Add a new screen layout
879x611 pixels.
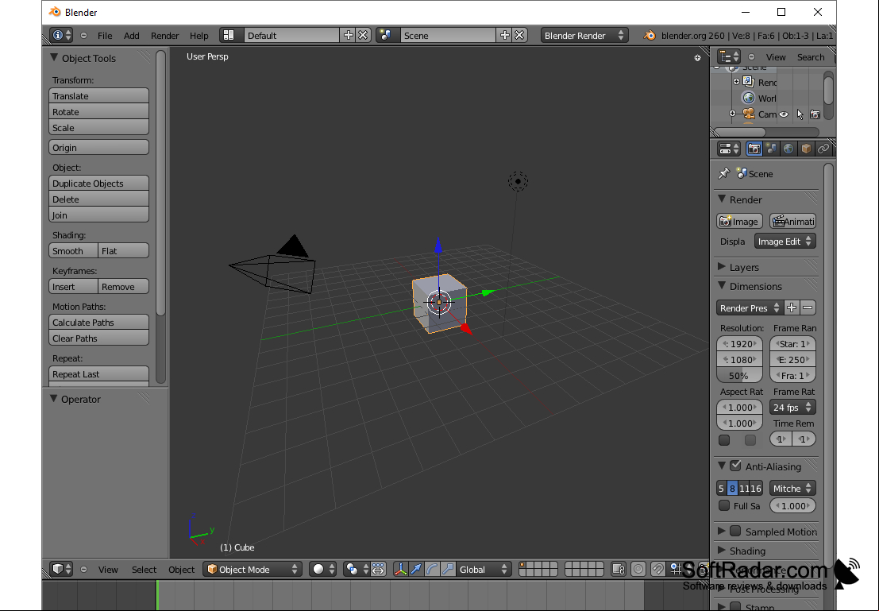[x=348, y=35]
